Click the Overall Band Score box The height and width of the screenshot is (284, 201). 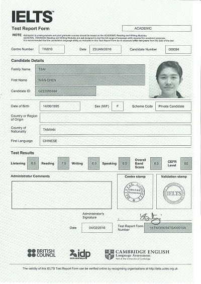tap(156, 163)
